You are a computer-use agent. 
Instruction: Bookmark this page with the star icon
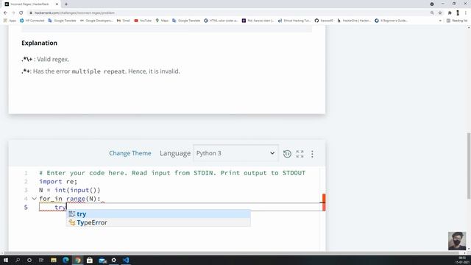pyautogui.click(x=440, y=13)
